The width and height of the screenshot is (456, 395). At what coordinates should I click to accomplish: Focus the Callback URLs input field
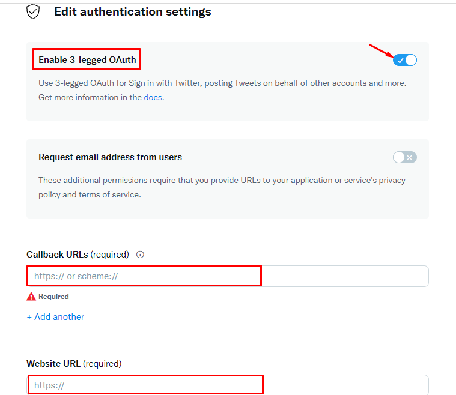(x=228, y=276)
